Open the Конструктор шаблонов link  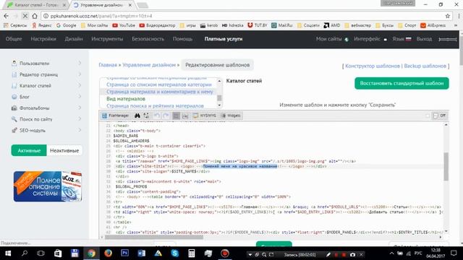[373, 66]
